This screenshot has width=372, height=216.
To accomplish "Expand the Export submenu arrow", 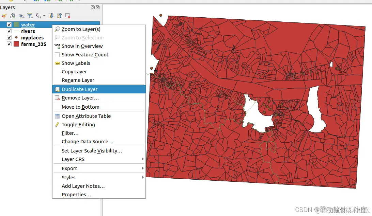I will point(143,168).
